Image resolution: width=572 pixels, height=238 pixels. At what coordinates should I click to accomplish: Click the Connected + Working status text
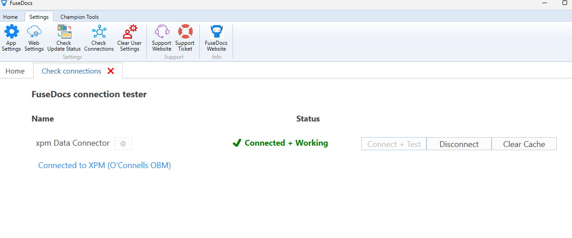(286, 143)
